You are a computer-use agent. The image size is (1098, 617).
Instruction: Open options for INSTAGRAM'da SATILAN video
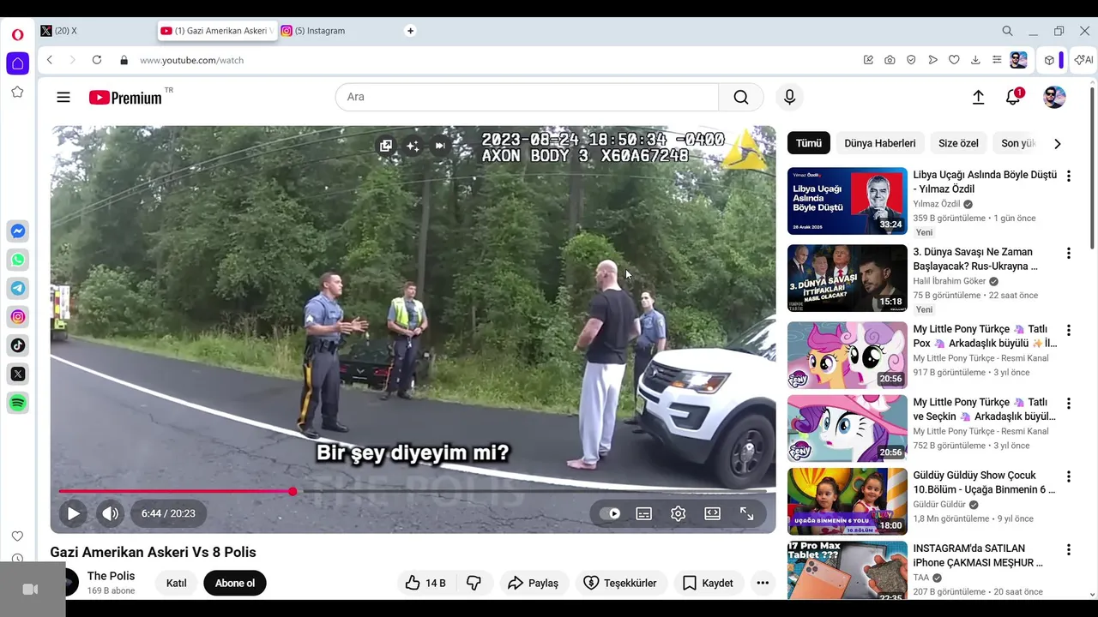tap(1069, 549)
